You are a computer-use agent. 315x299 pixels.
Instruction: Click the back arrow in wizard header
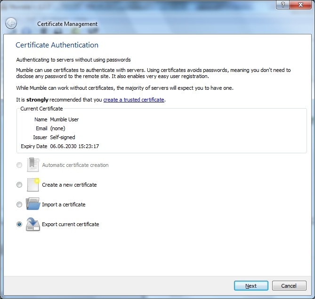tap(11, 23)
